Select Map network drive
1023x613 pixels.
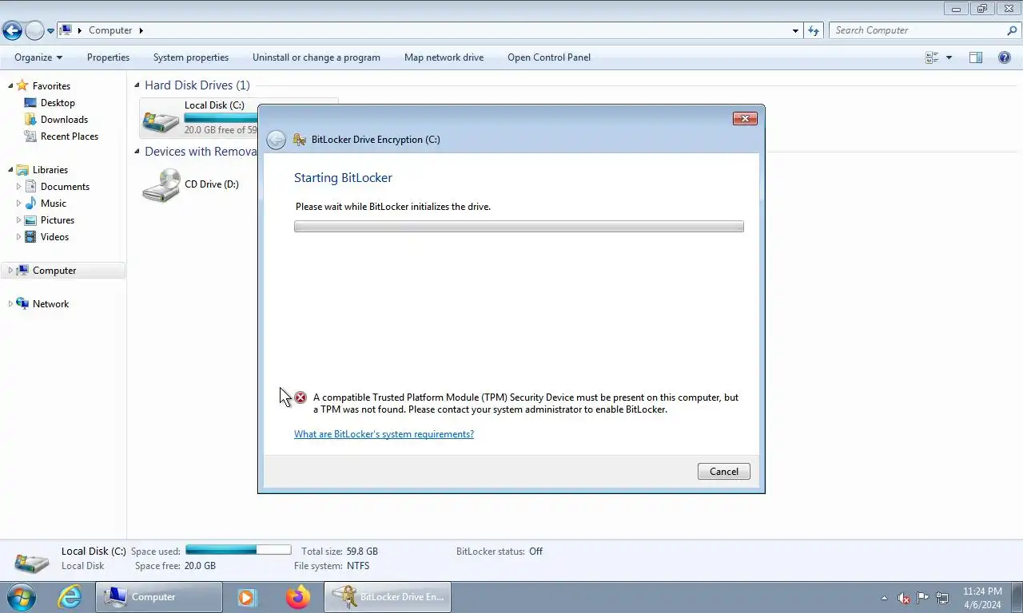444,57
